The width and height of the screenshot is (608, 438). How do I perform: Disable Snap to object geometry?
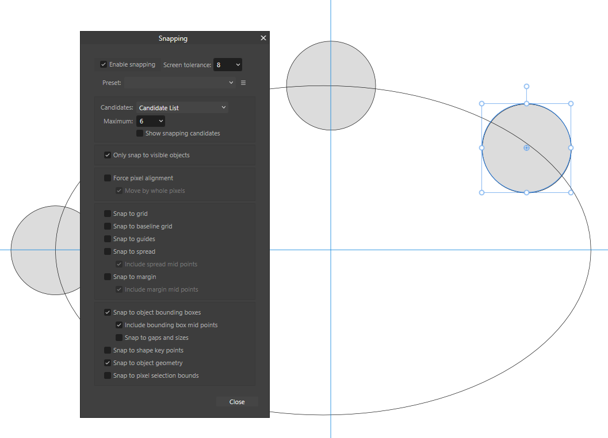108,362
